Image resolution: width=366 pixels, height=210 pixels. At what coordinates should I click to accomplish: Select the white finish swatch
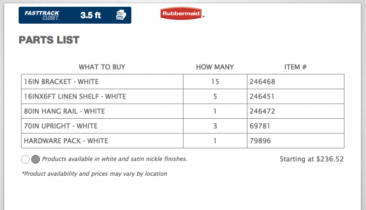[25, 159]
